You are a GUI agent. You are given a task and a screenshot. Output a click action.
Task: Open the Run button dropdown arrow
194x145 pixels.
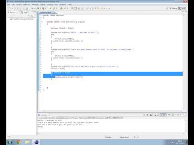pos(40,8)
